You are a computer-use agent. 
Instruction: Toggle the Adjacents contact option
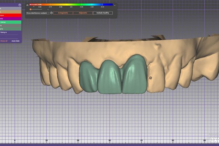pyautogui.click(x=82, y=13)
